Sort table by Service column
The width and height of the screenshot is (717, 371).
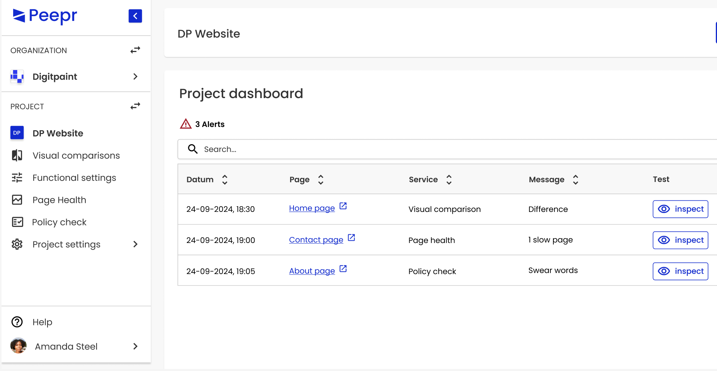point(449,180)
